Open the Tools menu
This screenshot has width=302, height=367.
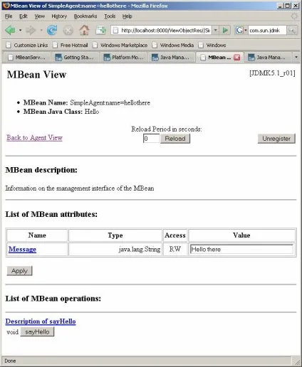(x=110, y=16)
